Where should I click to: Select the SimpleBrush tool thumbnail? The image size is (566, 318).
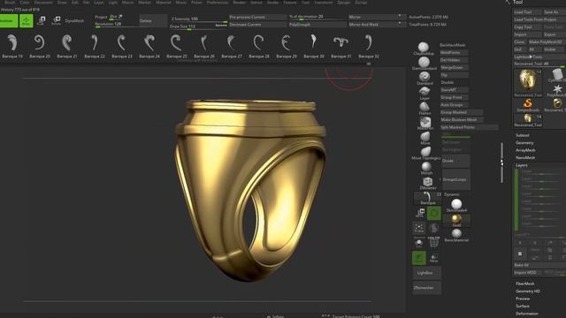527,105
